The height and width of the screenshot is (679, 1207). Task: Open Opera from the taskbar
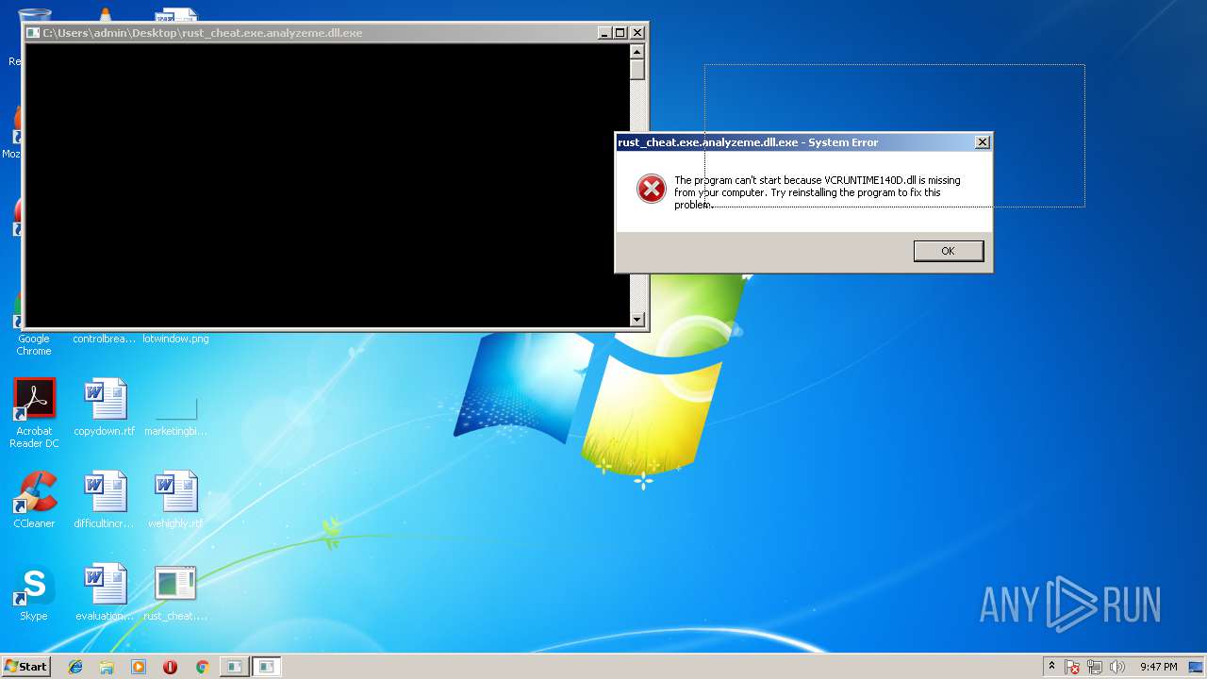[x=170, y=667]
